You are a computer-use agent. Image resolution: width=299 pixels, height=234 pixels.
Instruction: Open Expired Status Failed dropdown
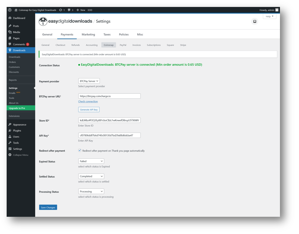[x=91, y=161]
